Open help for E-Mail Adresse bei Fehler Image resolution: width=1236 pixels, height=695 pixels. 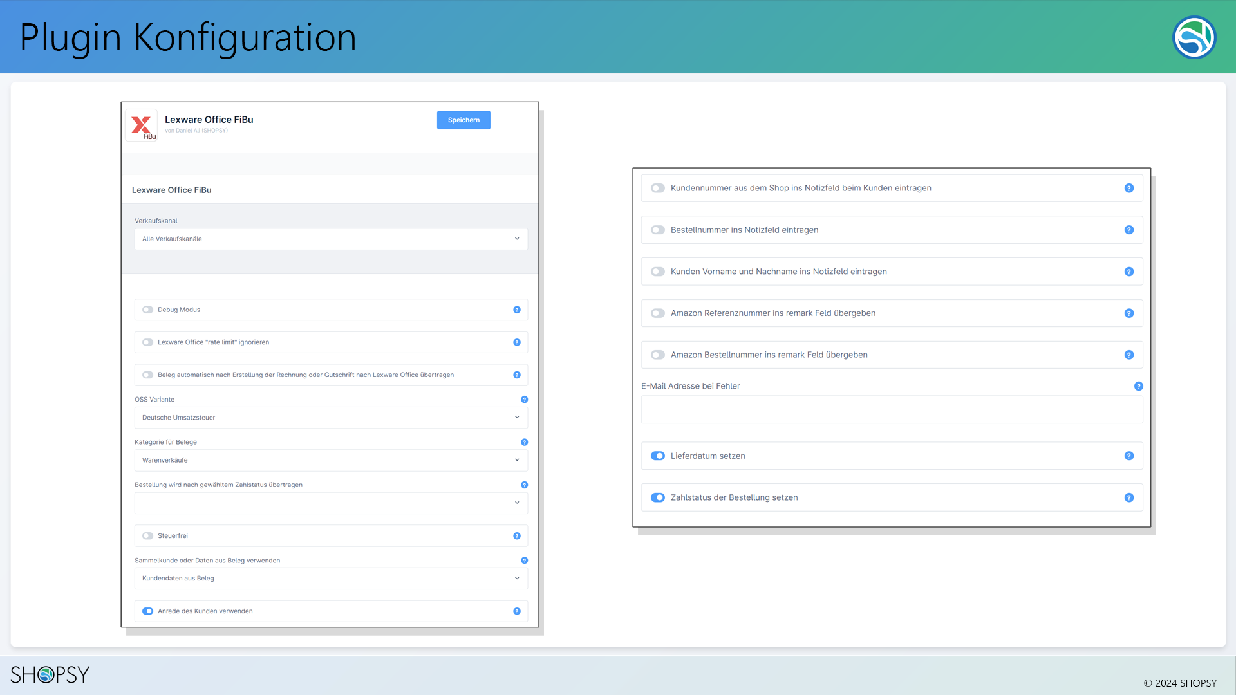coord(1139,386)
